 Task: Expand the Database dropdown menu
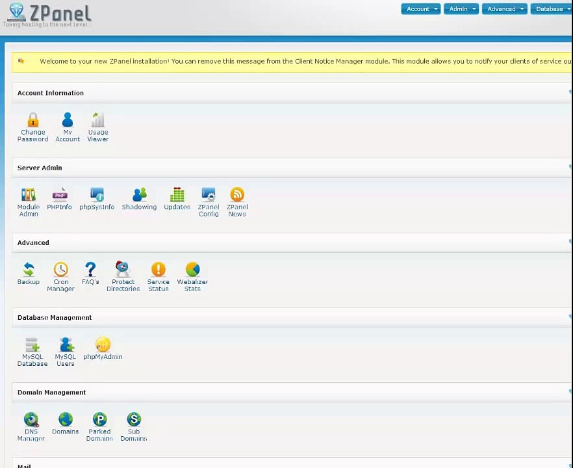(x=552, y=9)
